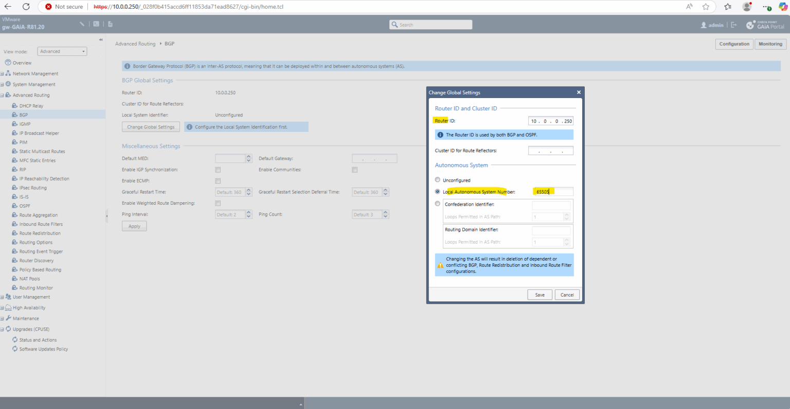Image resolution: width=790 pixels, height=409 pixels.
Task: Click the portal Search box
Action: tap(431, 25)
